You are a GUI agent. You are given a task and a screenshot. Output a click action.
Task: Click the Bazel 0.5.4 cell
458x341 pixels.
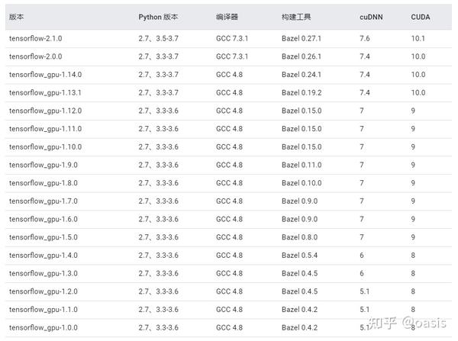tap(299, 256)
